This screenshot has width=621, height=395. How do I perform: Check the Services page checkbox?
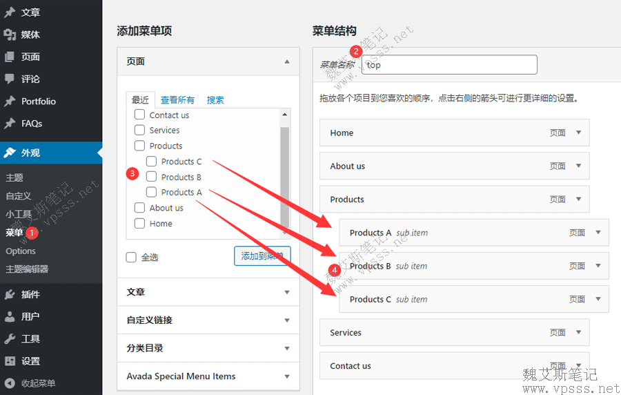pyautogui.click(x=139, y=130)
